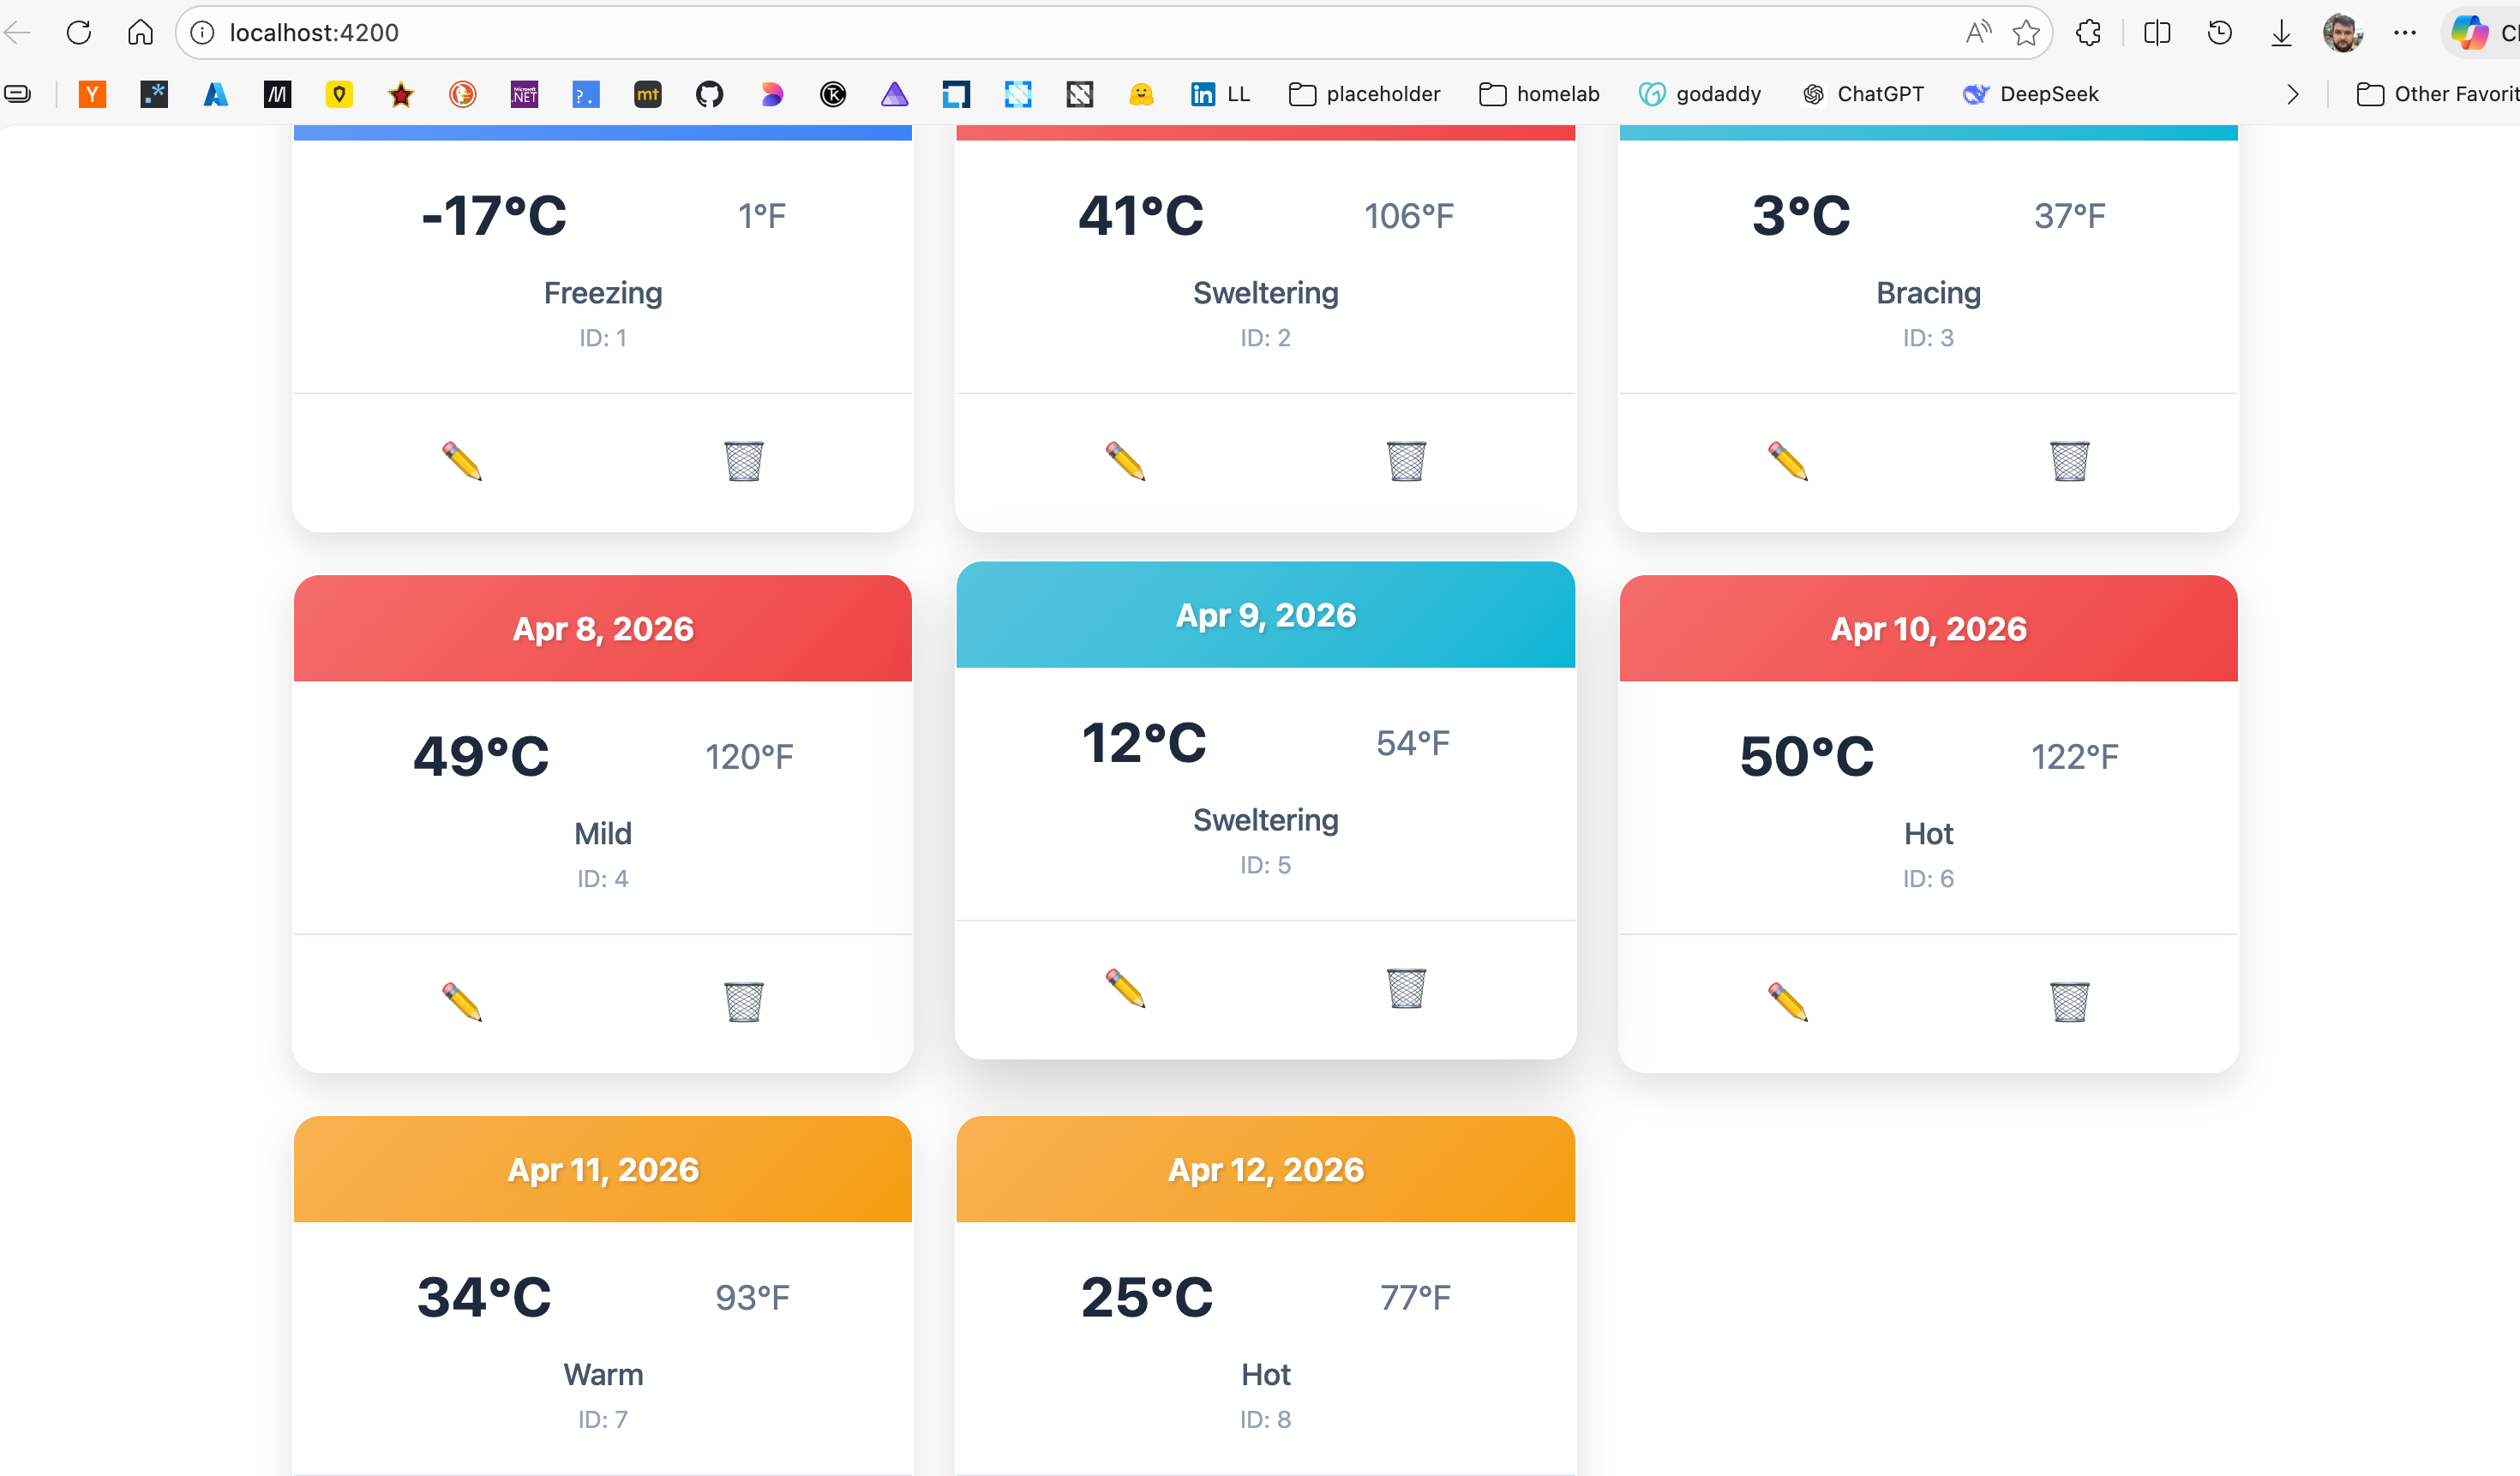Edit the Apr 8, 2026 forecast
Image resolution: width=2520 pixels, height=1476 pixels.
462,1001
